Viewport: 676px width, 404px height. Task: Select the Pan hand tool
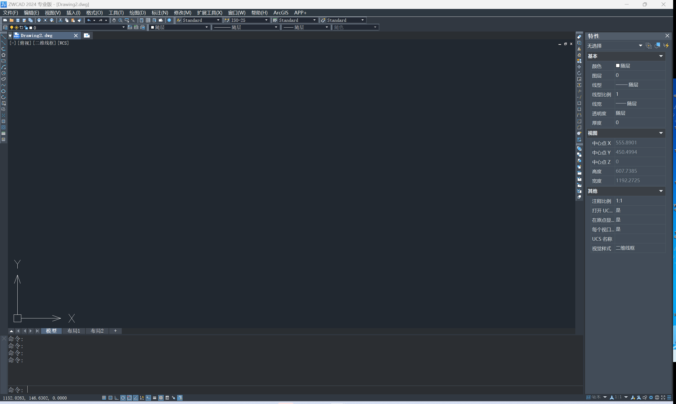point(114,20)
